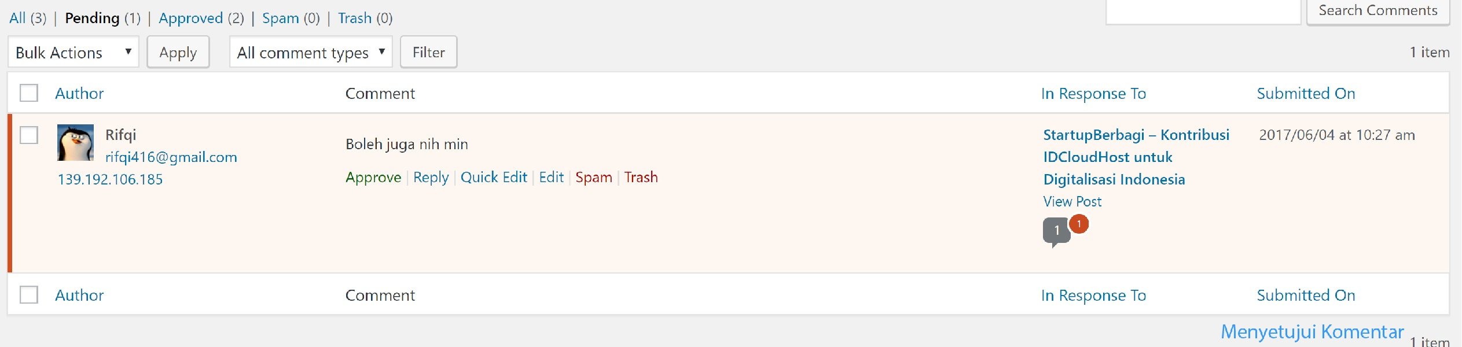Click the Filter button
Viewport: 1462px width, 347px height.
428,52
